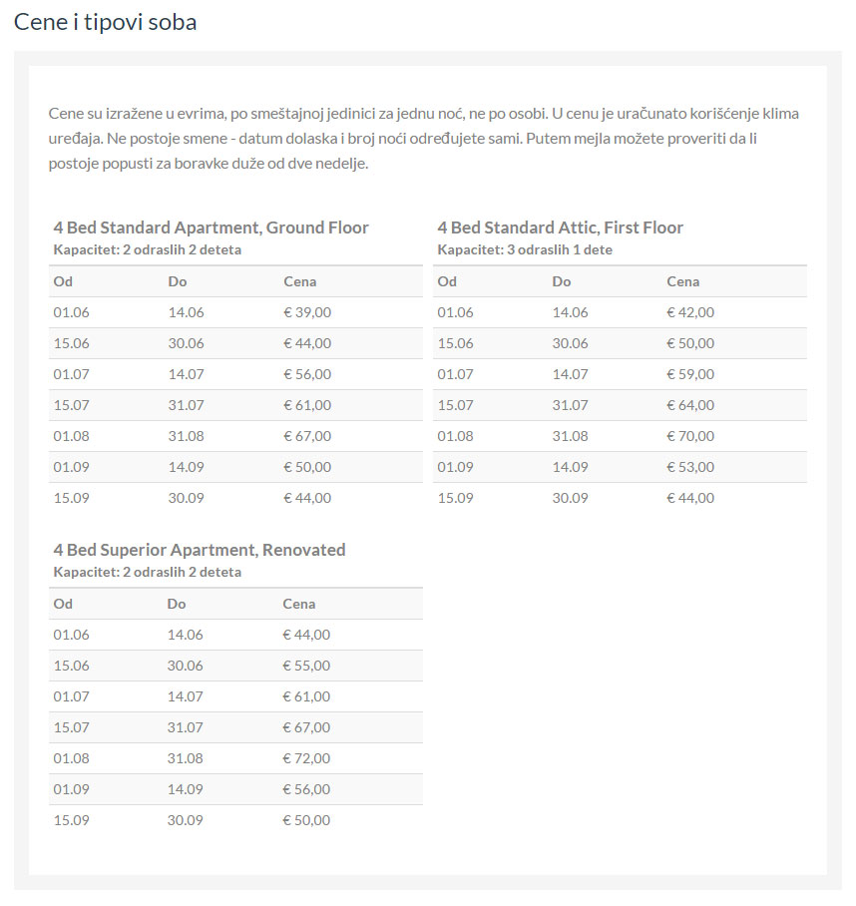Screen dimensions: 856x906
Task: Click the € 39,00 price cell
Action: tap(307, 312)
